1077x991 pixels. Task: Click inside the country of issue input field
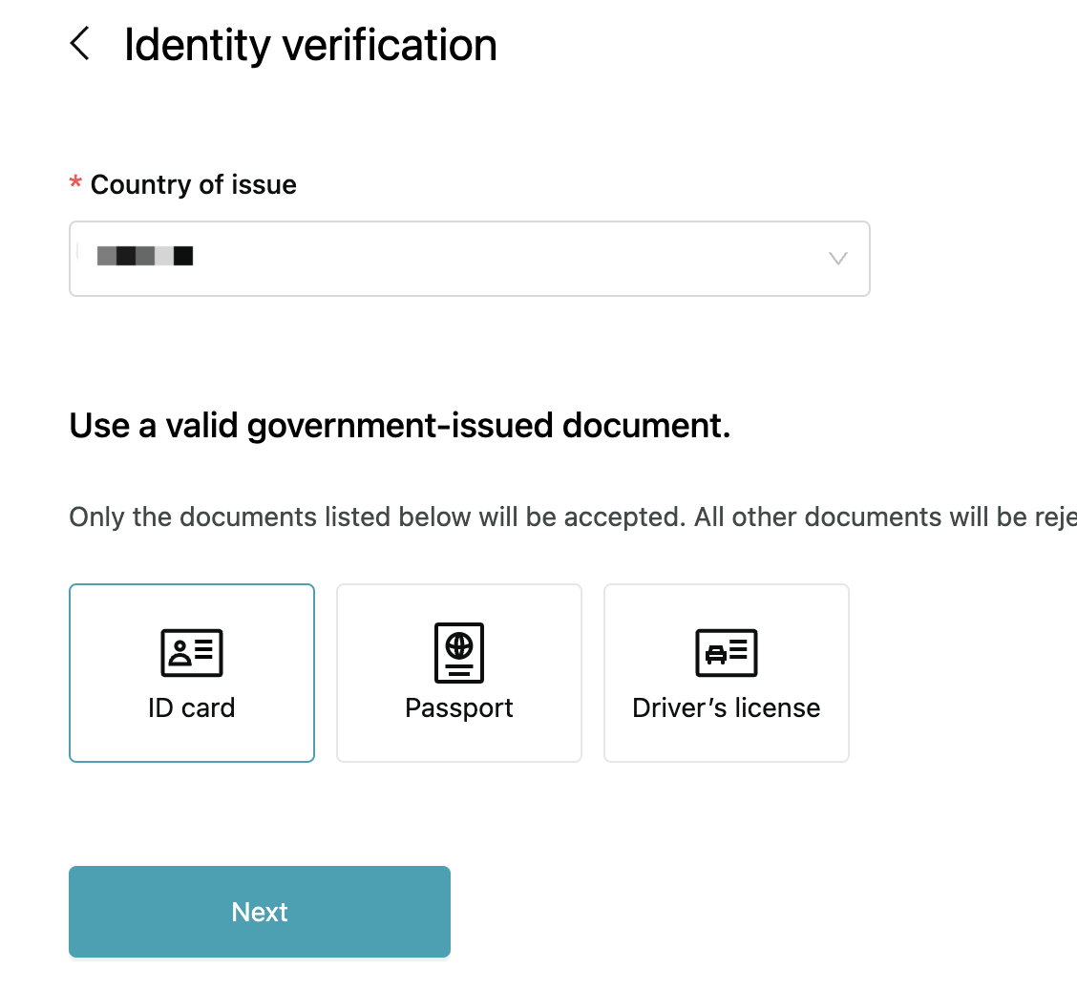point(382,258)
